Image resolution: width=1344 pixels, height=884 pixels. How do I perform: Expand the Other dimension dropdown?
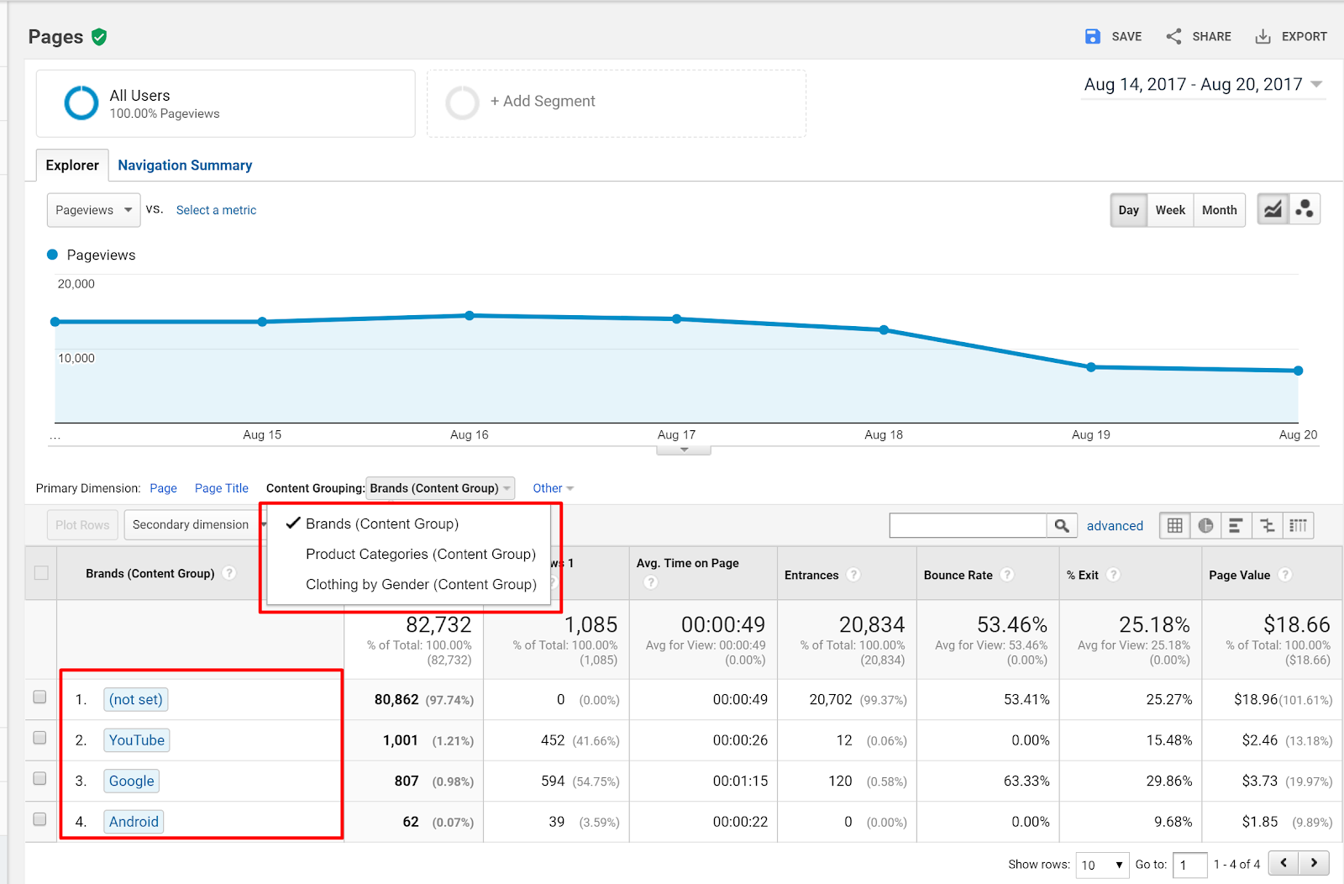tap(553, 488)
